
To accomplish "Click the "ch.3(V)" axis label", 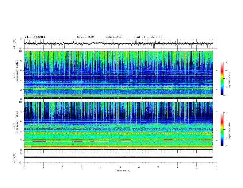I will click(15, 158).
